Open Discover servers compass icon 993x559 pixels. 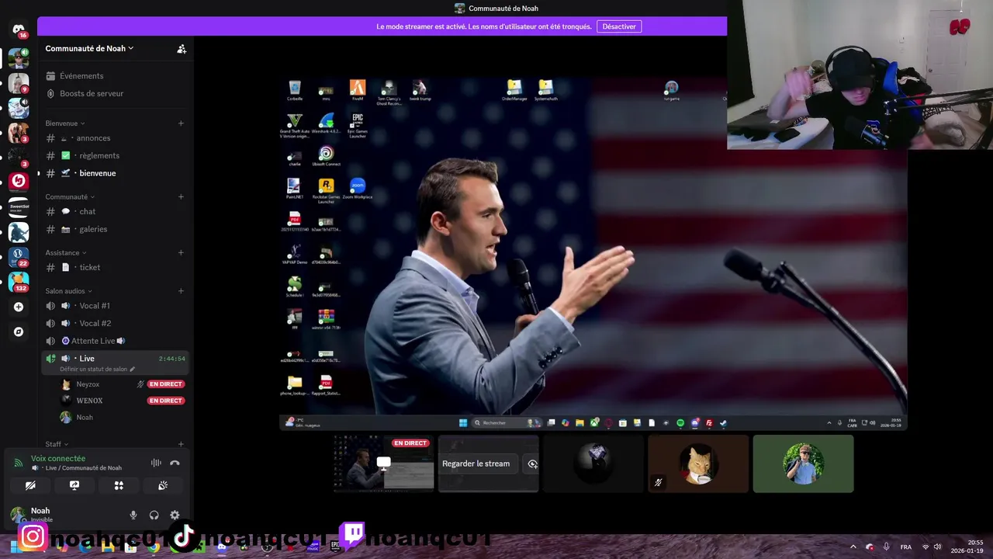[19, 332]
